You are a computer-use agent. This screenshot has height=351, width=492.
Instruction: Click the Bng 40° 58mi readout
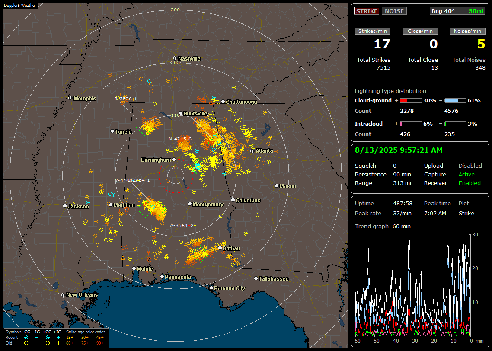coord(457,11)
